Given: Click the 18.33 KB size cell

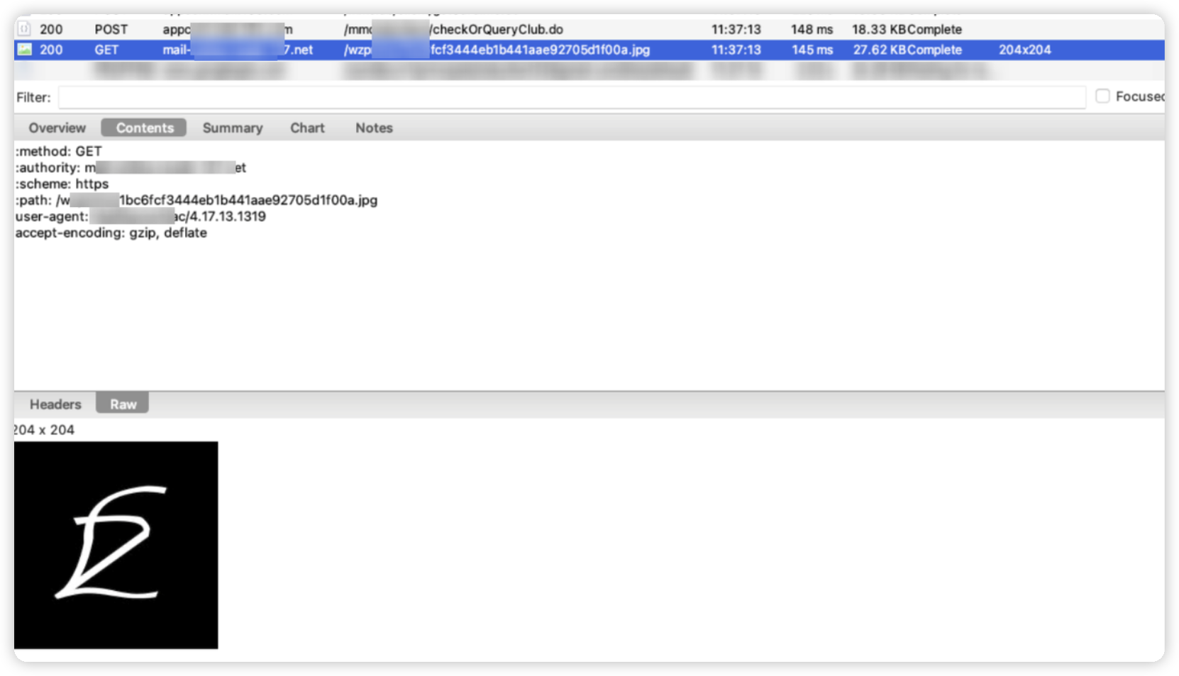Looking at the screenshot, I should click(878, 29).
